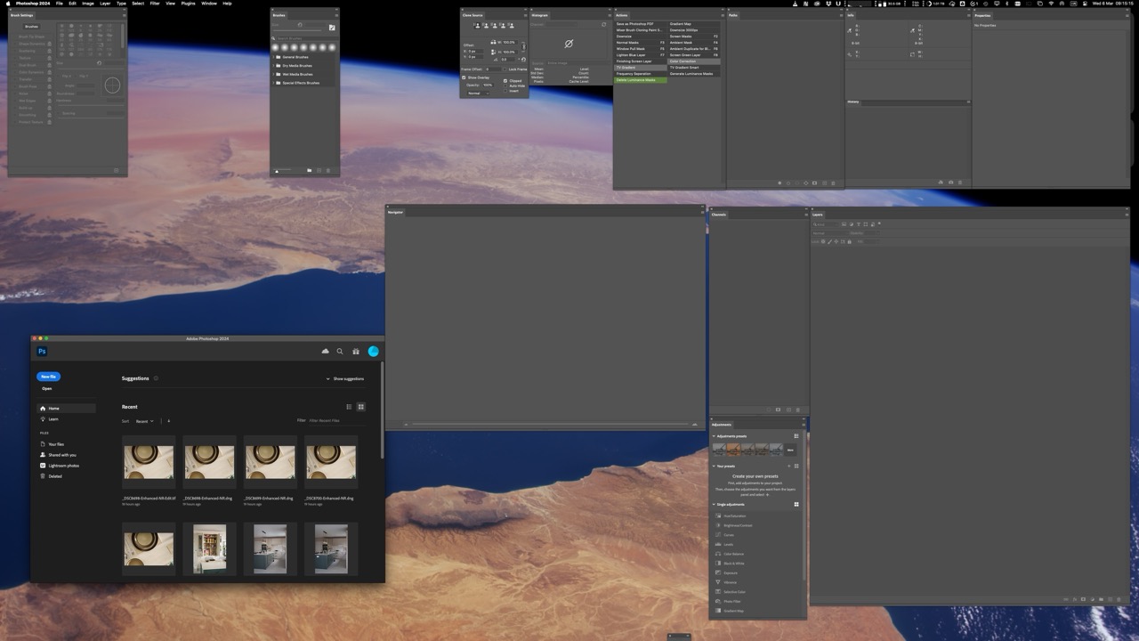Click the Gradient Map adjustment icon
1139x641 pixels.
(x=717, y=611)
